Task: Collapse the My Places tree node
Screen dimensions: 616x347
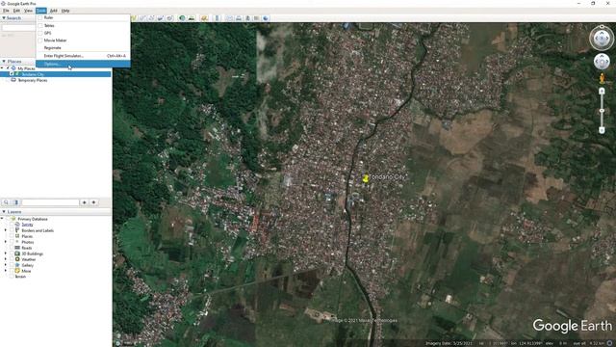Action: [x=2, y=68]
